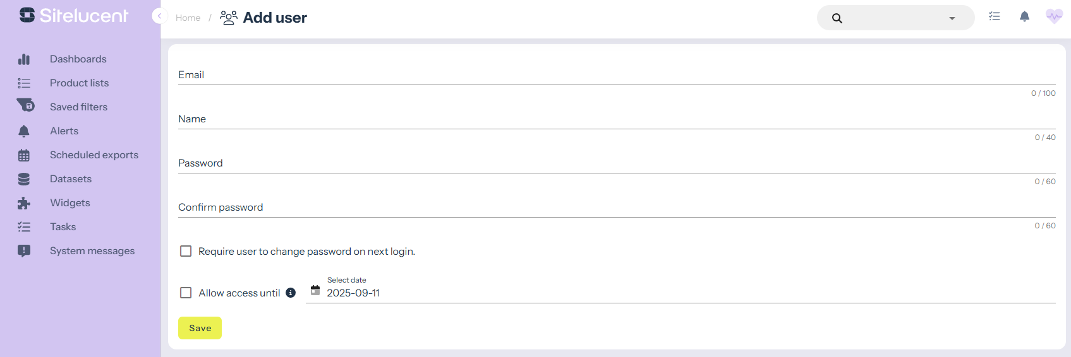The width and height of the screenshot is (1071, 357).
Task: Open the date picker calendar icon
Action: (x=315, y=290)
